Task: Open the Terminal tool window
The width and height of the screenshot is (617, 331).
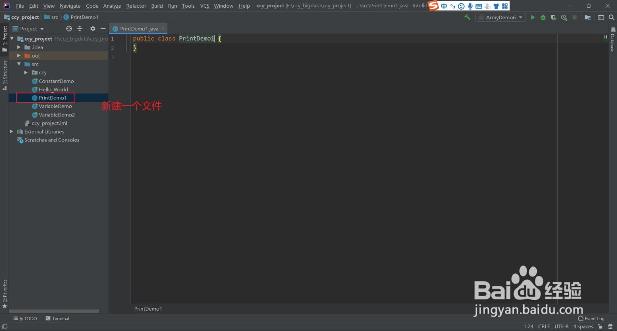Action: [x=57, y=319]
